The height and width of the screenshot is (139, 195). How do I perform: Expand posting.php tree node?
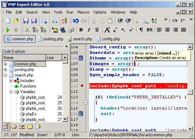(x=5, y=69)
